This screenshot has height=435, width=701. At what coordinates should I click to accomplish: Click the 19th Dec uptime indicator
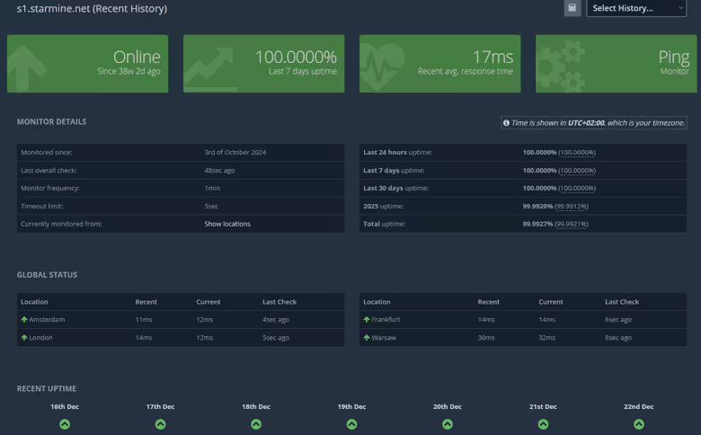coord(351,424)
